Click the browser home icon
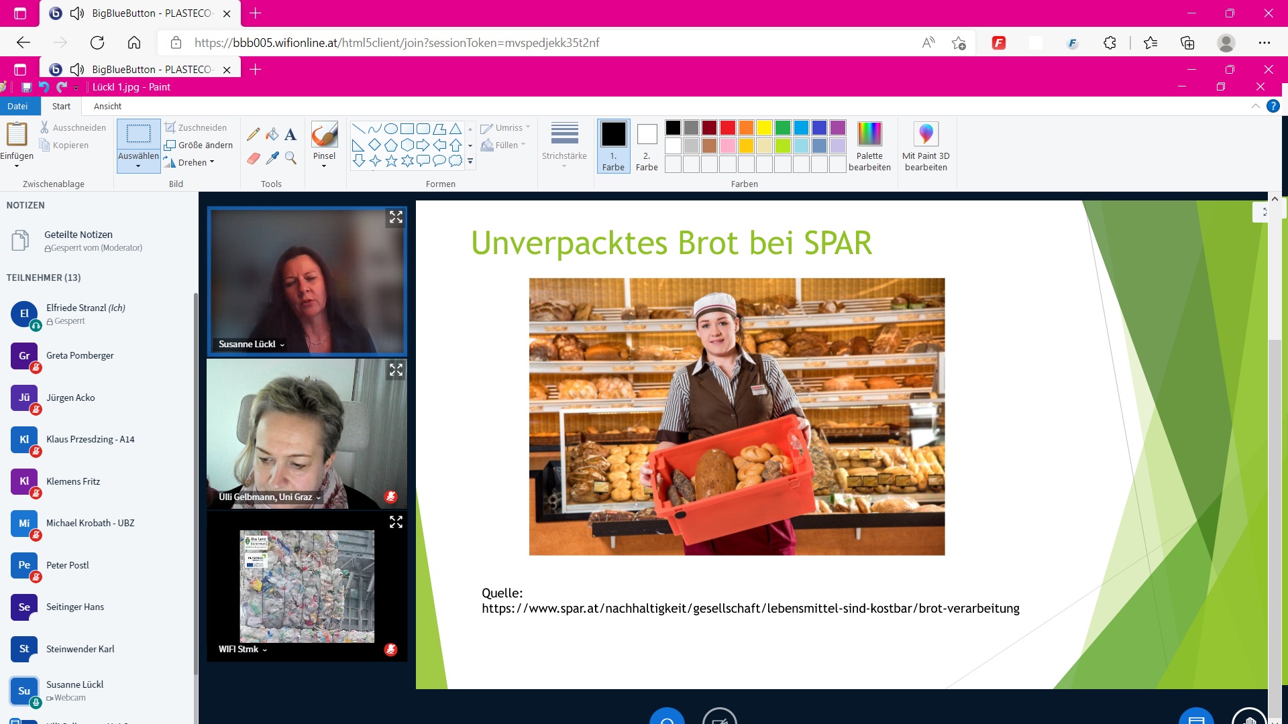Viewport: 1288px width, 724px height. (134, 43)
